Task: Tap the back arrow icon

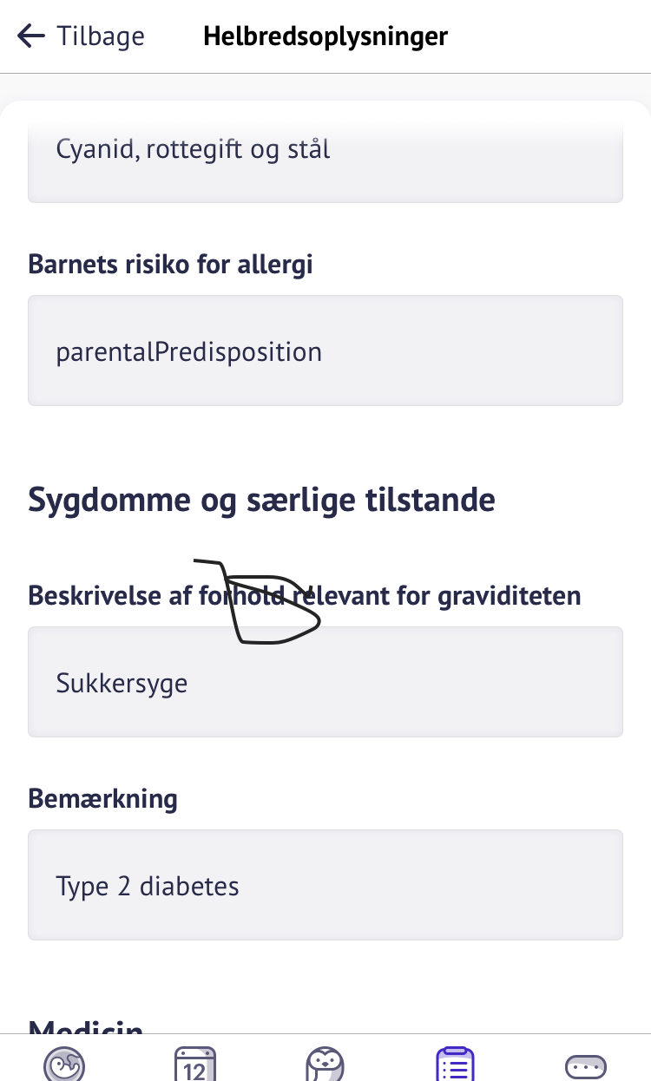Action: point(30,36)
